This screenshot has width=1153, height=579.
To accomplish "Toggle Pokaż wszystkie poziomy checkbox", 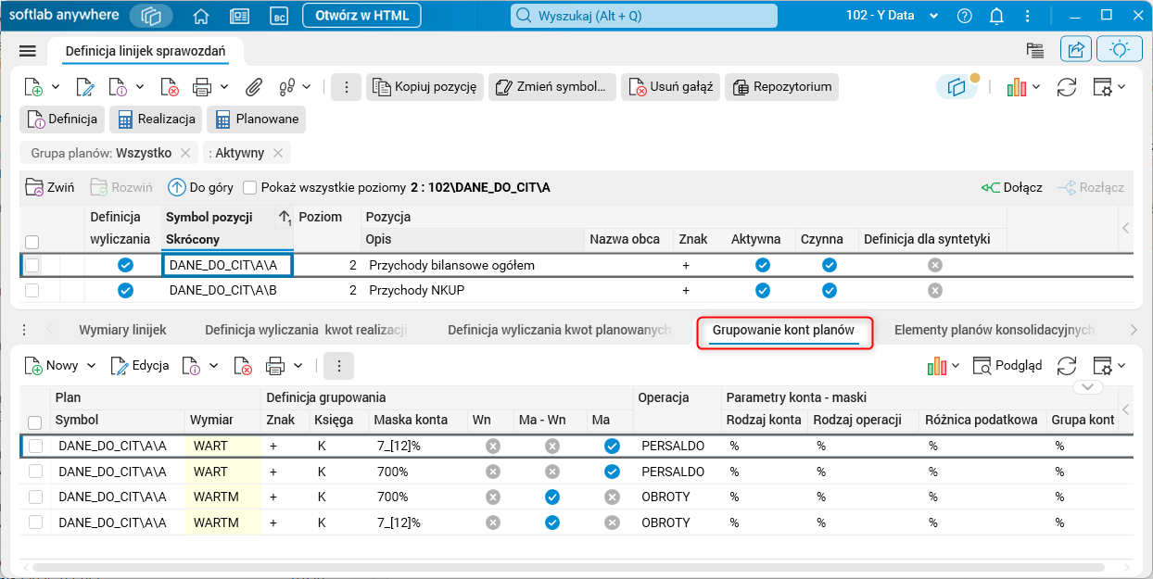I will click(249, 188).
